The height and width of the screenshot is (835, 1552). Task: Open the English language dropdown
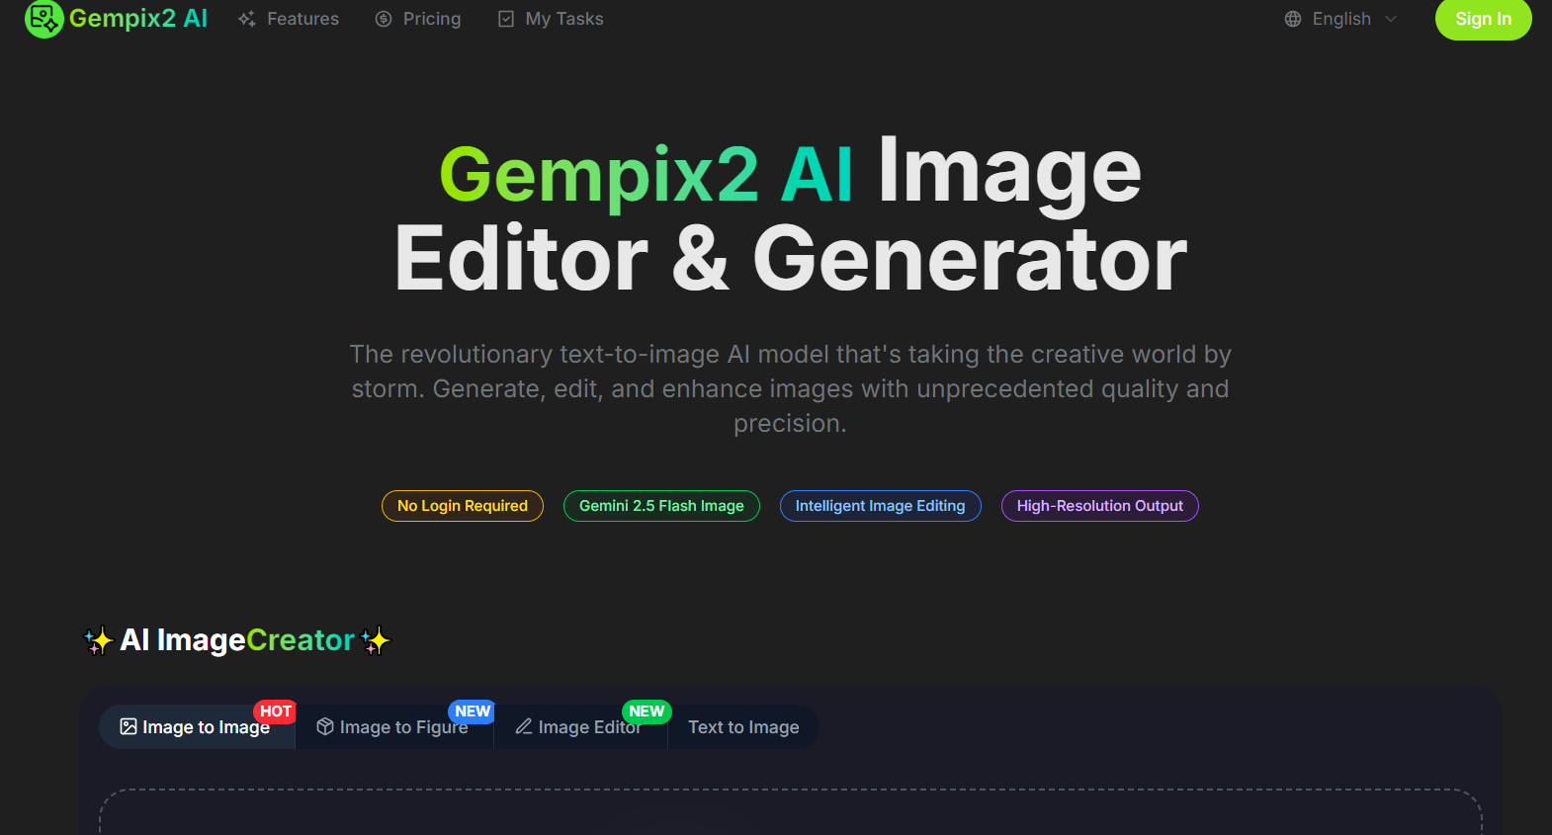coord(1341,19)
